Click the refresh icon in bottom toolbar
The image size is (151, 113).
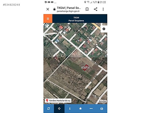(49, 109)
